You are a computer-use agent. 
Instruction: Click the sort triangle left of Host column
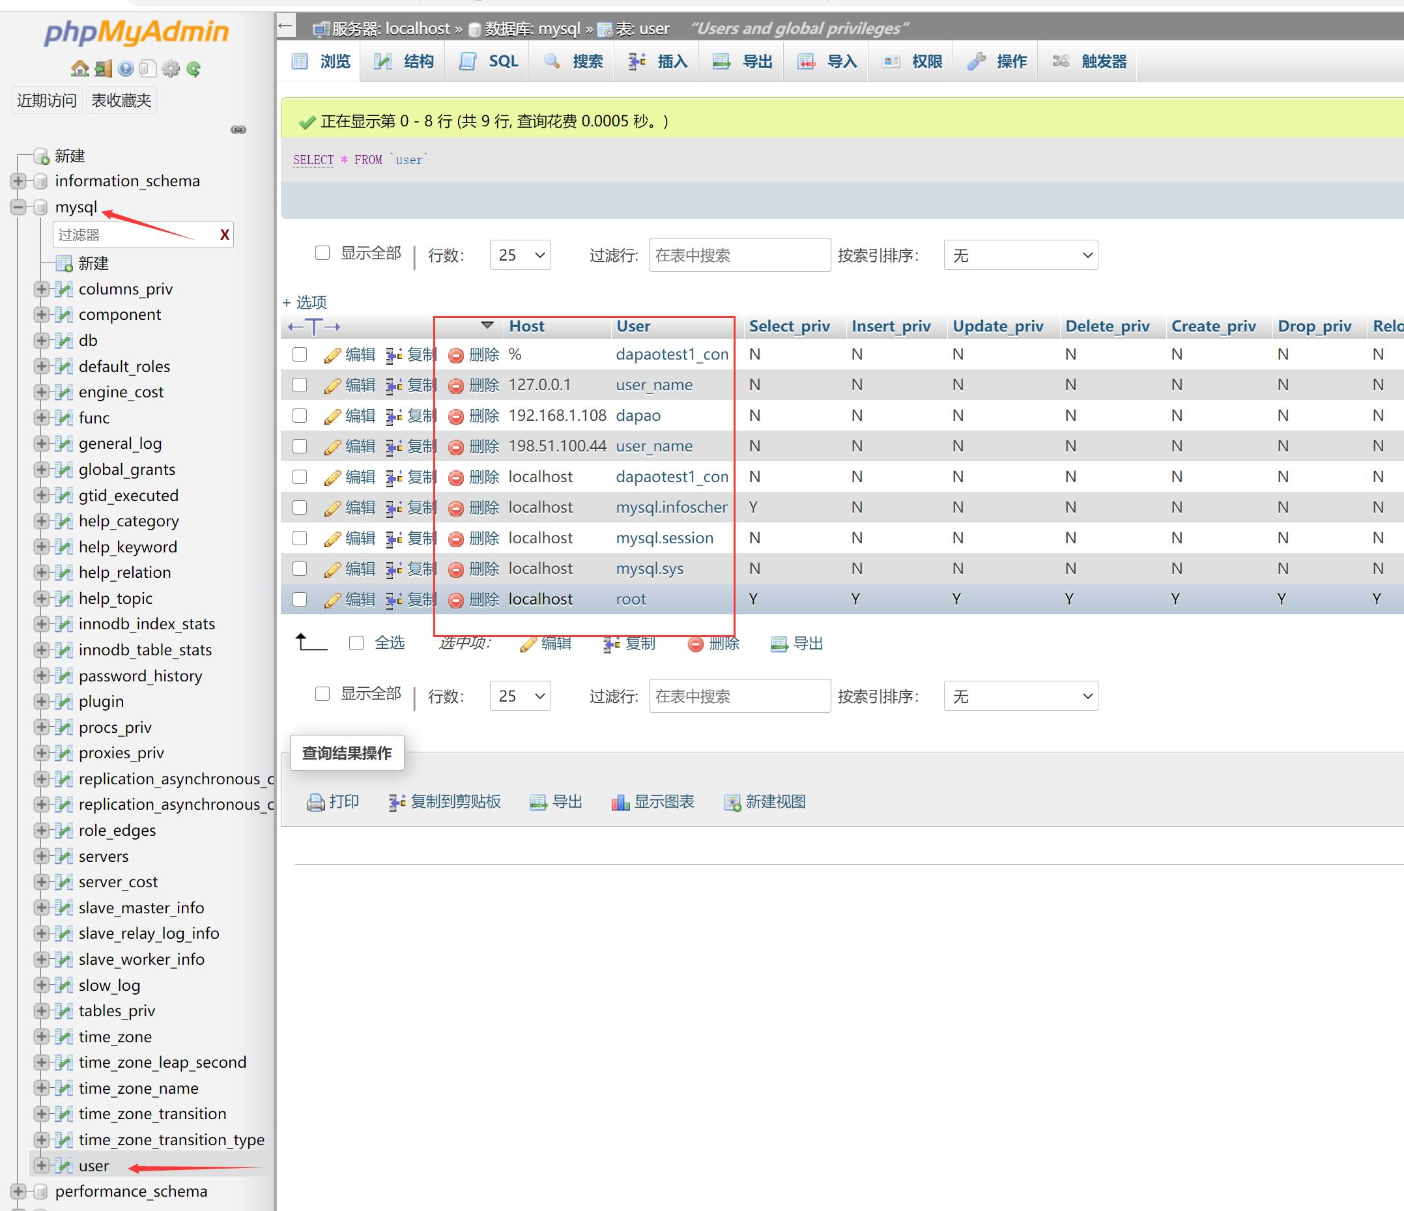(x=487, y=325)
